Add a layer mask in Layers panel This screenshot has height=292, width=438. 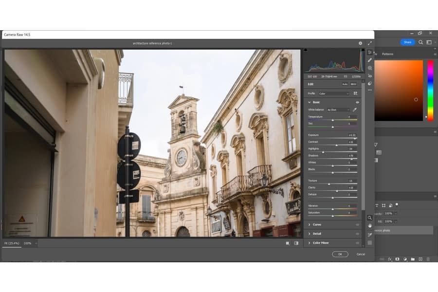[397, 259]
